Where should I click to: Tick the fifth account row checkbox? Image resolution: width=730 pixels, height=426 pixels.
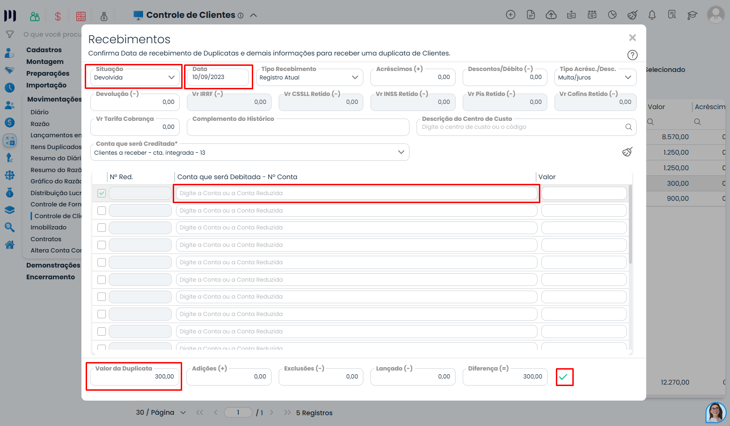pyautogui.click(x=102, y=262)
